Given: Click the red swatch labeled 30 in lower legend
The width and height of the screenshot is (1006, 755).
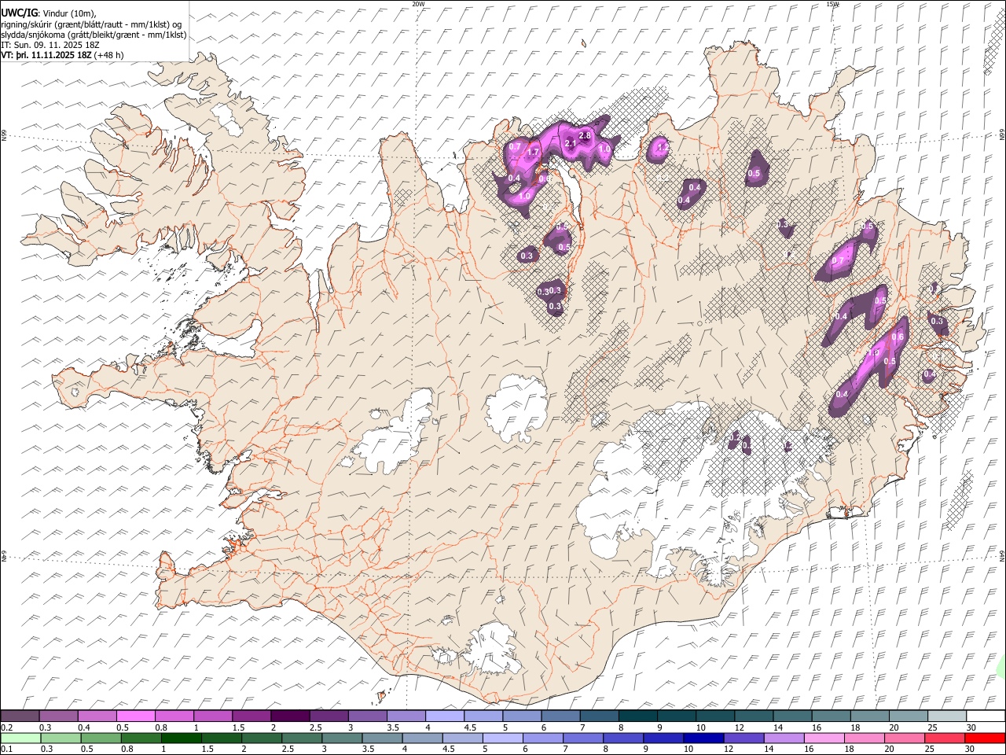Looking at the screenshot, I should click(x=984, y=738).
